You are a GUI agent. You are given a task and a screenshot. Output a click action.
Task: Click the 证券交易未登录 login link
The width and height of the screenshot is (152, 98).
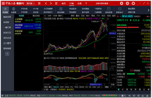tap(102, 4)
